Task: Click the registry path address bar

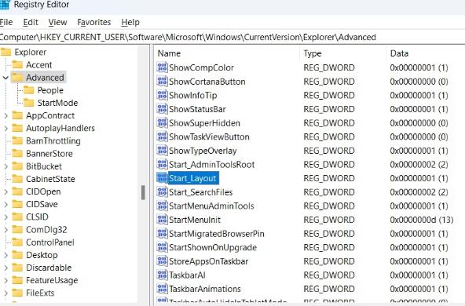Action: 233,37
